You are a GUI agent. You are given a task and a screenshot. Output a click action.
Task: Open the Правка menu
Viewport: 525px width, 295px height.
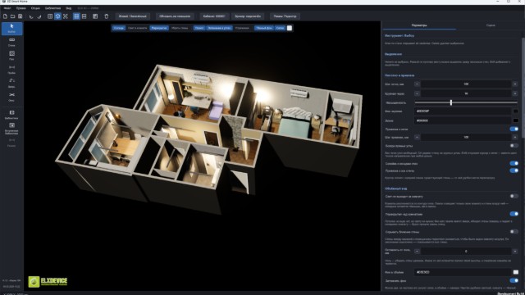(21, 8)
